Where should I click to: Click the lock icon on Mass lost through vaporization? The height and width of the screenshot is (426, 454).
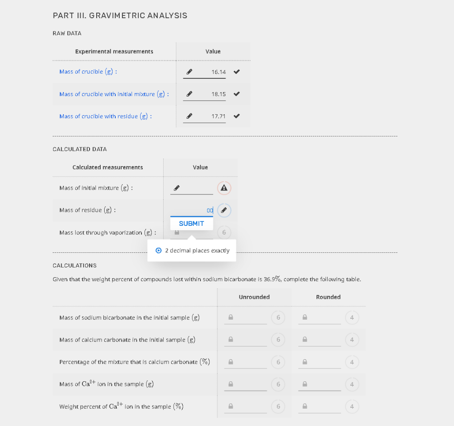tap(177, 232)
